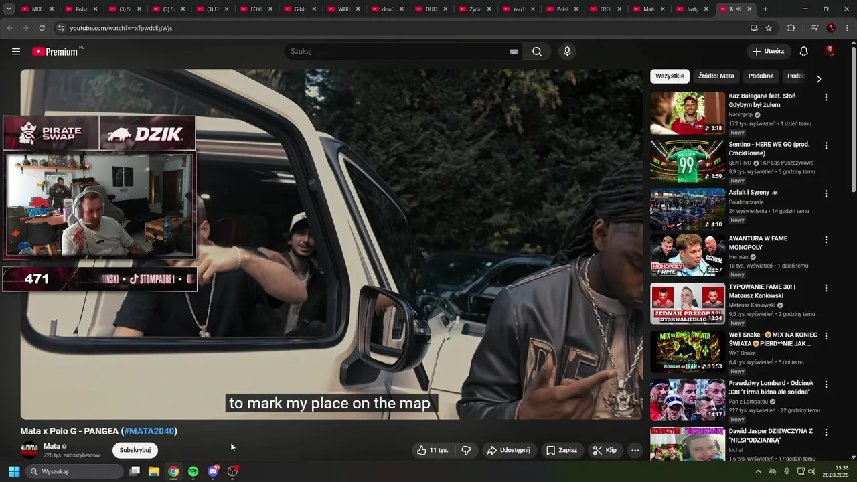Open options for WeT Snake video
This screenshot has height=482, width=857.
[x=826, y=336]
